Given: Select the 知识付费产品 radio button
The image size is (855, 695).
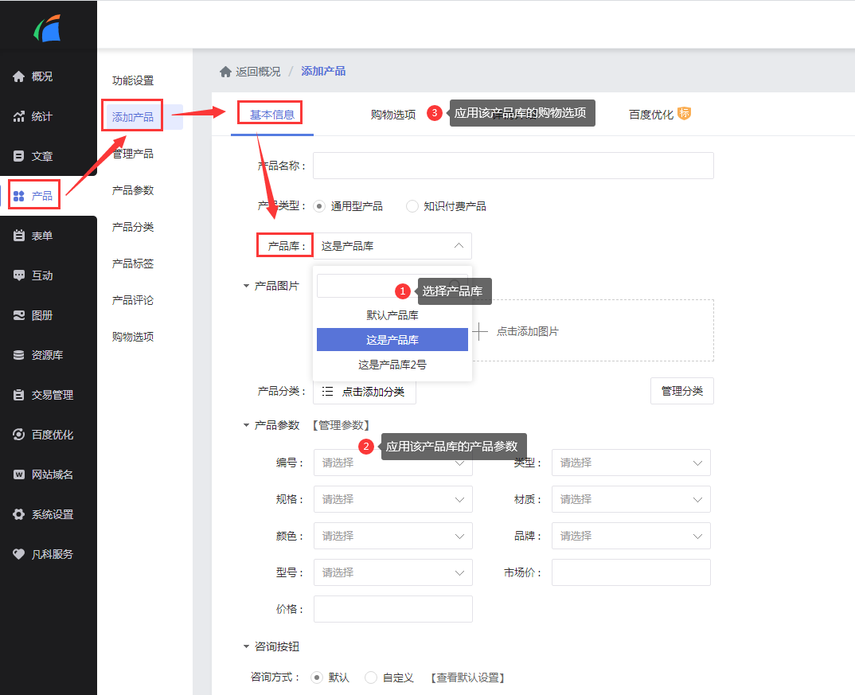Looking at the screenshot, I should pyautogui.click(x=412, y=206).
